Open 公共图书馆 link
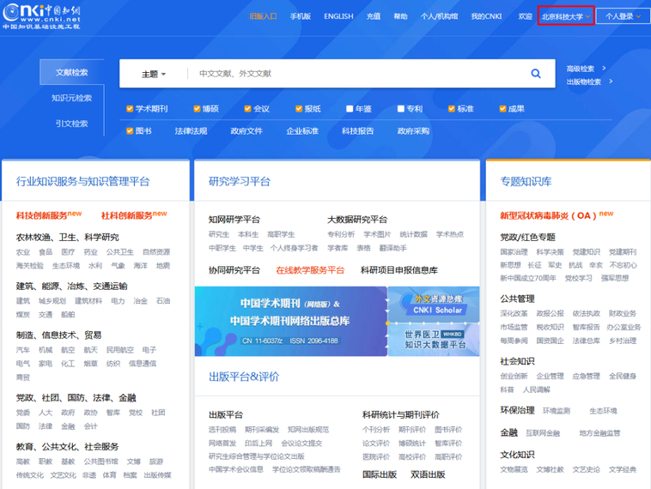651x489 pixels. (100, 462)
